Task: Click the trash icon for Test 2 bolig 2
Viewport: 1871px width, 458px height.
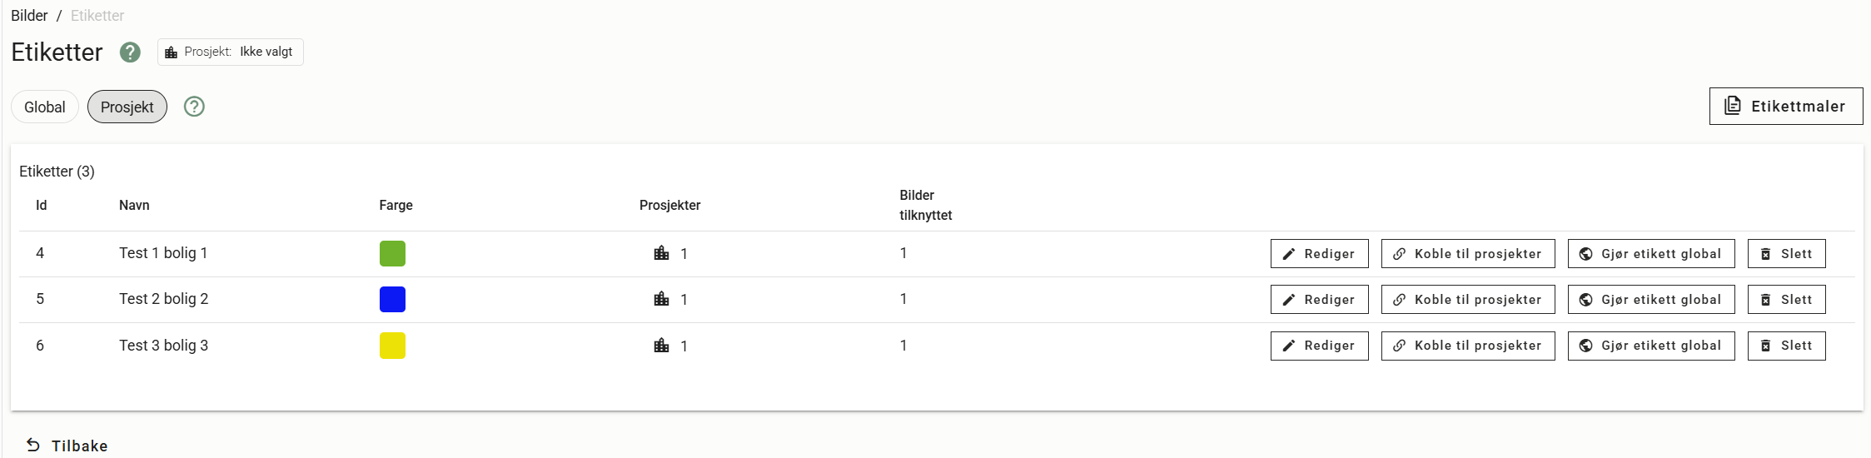Action: coord(1765,300)
